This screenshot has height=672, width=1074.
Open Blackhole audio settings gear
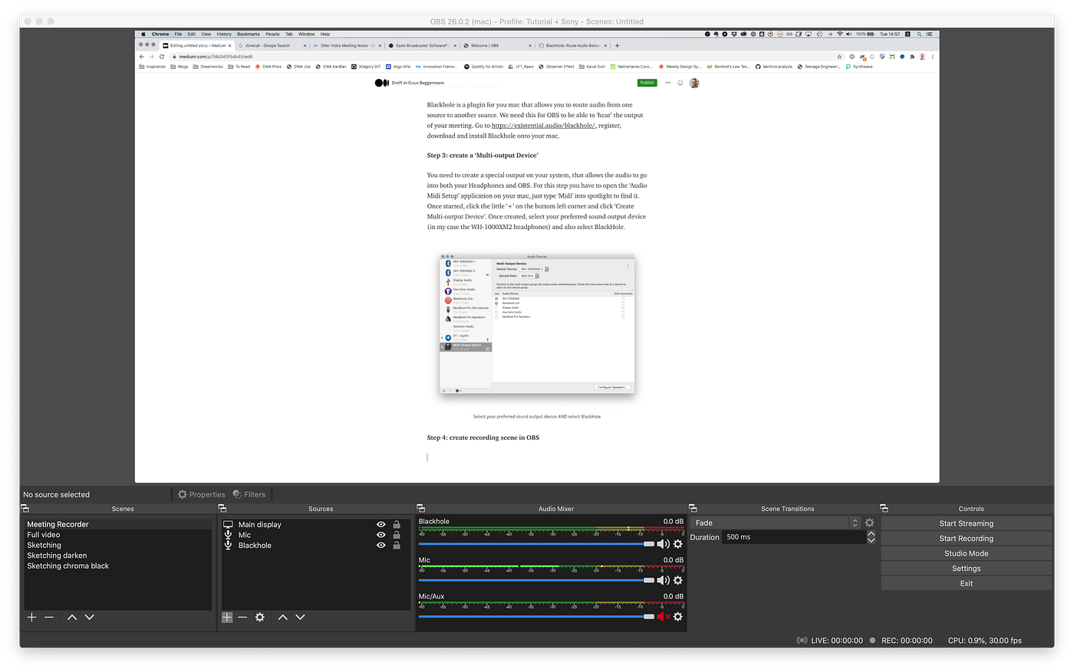(677, 544)
